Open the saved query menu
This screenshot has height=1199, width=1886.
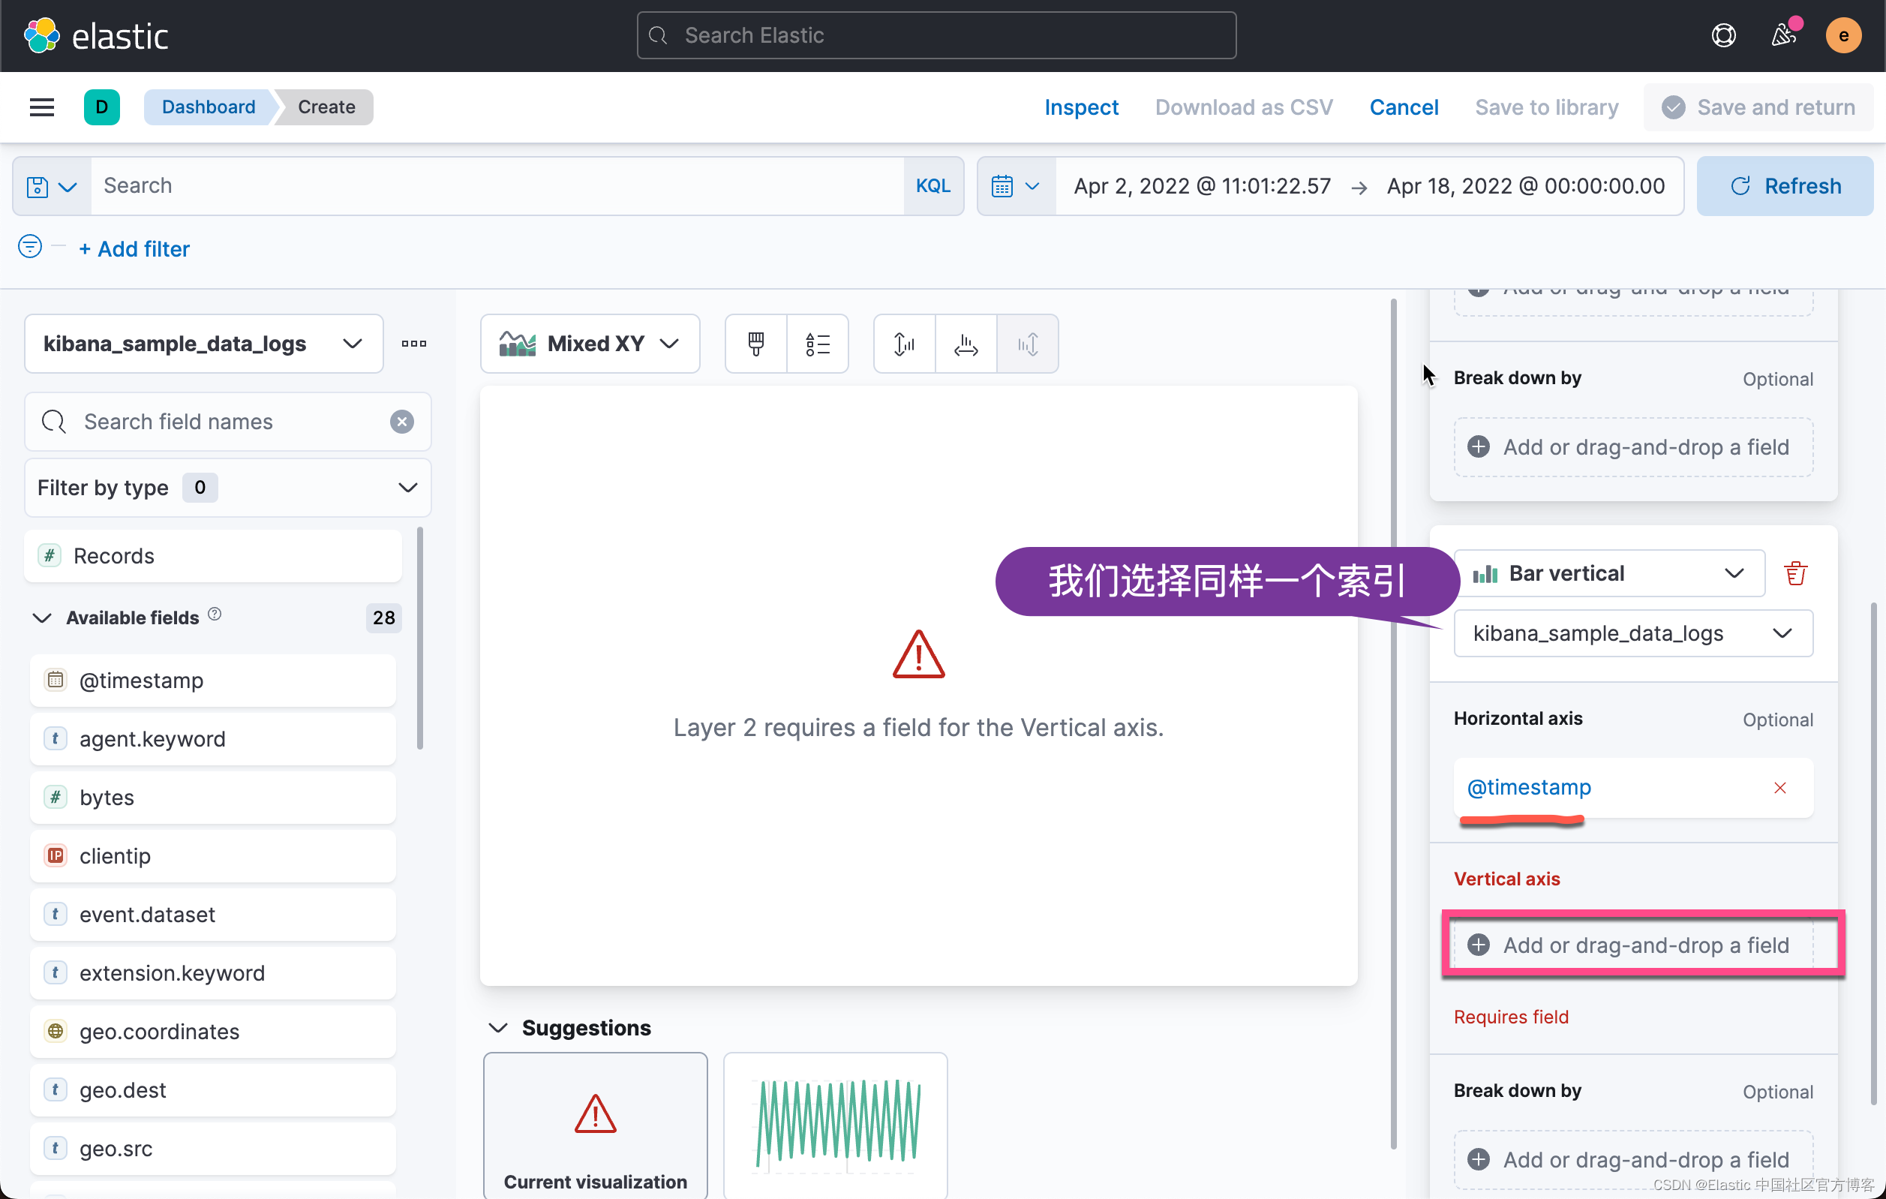click(51, 186)
